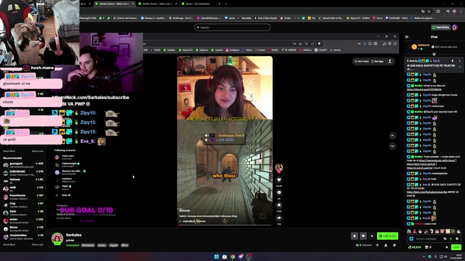
Task: Report the stream via warning icon
Action: click(x=385, y=245)
